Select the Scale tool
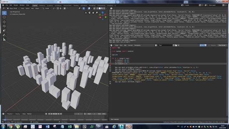 coord(4,30)
